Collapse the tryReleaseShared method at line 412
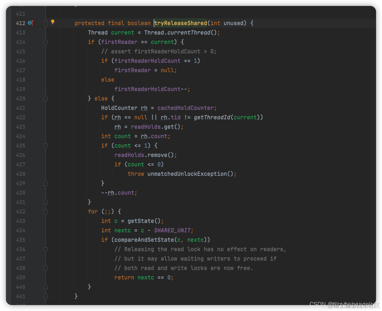382x311 pixels. [x=45, y=23]
